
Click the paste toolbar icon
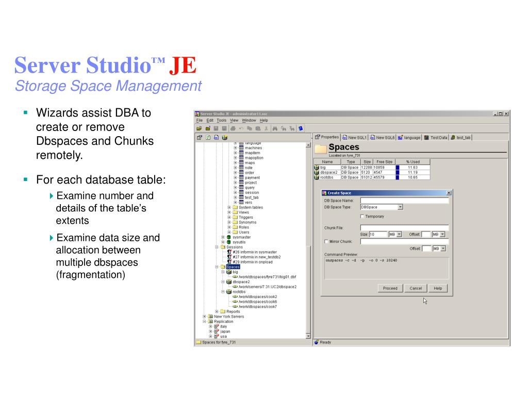258,128
